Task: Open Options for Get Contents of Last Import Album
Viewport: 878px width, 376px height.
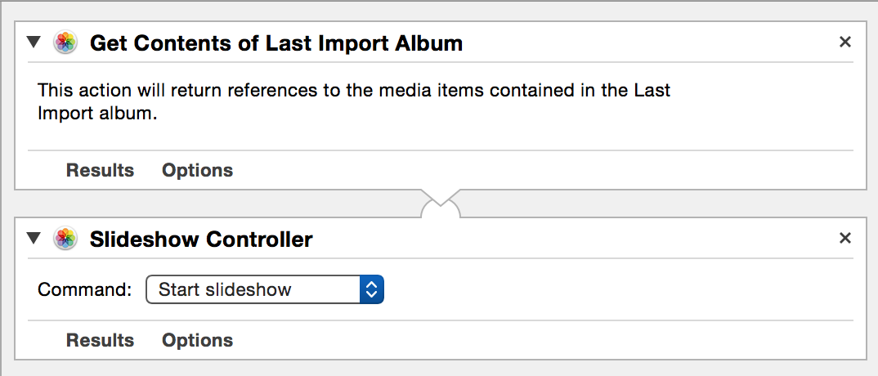Action: pos(197,170)
